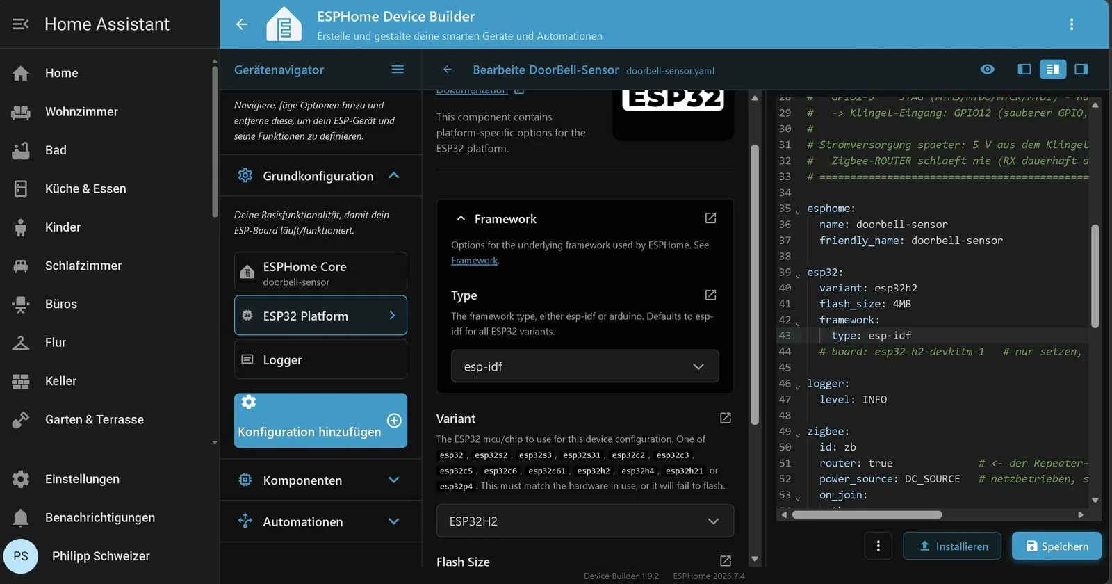
Task: Open the ESPHome Device Builder logo
Action: 284,24
